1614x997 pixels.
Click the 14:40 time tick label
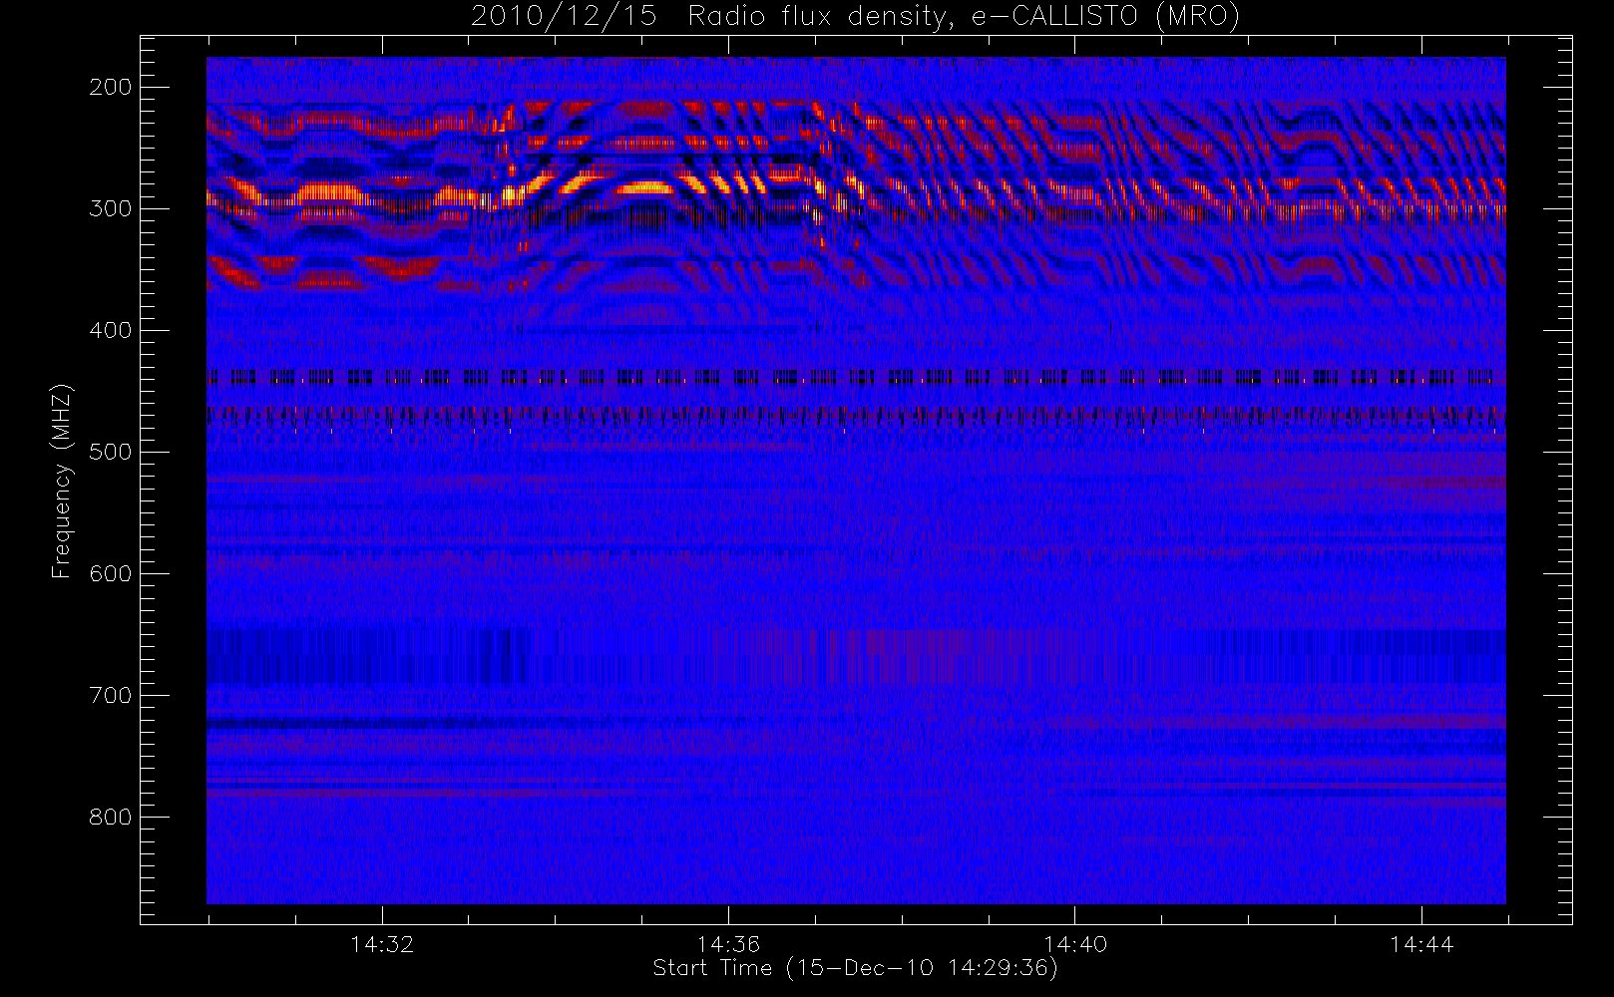[x=1075, y=944]
